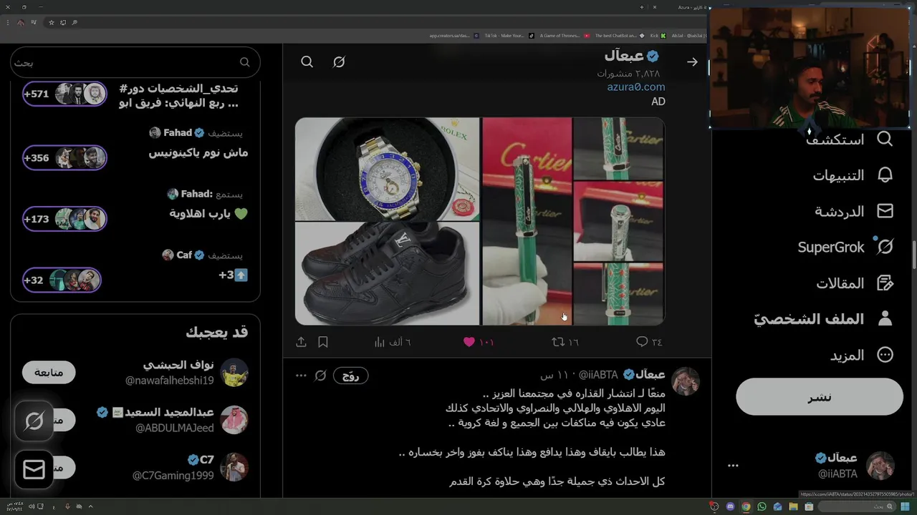
Task: Bookmark the Rolex and Cartier post
Action: [323, 342]
